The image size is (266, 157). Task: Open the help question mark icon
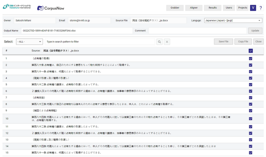tap(260, 8)
